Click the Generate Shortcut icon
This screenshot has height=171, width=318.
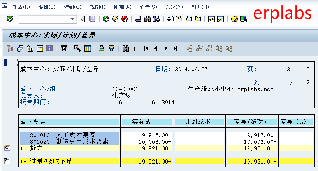click(221, 19)
